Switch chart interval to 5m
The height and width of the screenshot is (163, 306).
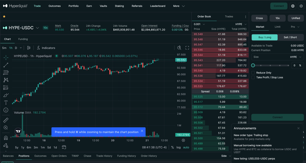pyautogui.click(x=4, y=48)
